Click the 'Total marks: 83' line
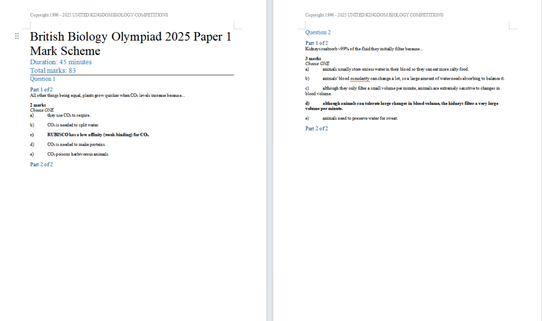 [53, 71]
